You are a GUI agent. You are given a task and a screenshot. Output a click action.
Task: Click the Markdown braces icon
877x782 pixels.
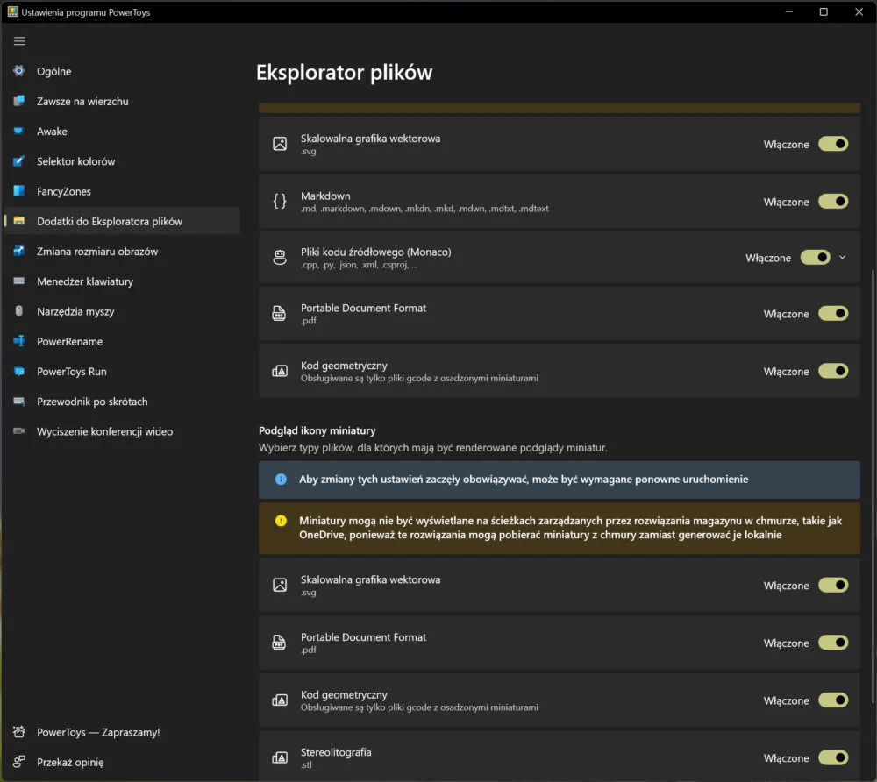click(x=280, y=201)
